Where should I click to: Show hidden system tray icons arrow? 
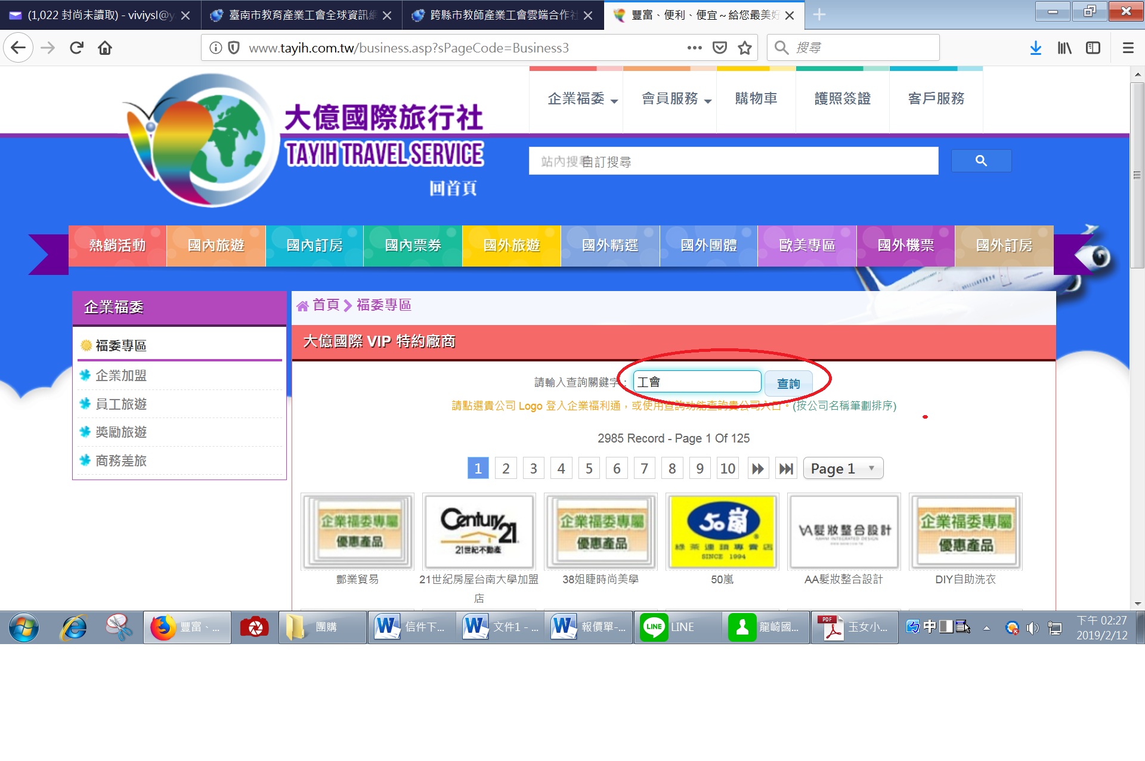[986, 628]
